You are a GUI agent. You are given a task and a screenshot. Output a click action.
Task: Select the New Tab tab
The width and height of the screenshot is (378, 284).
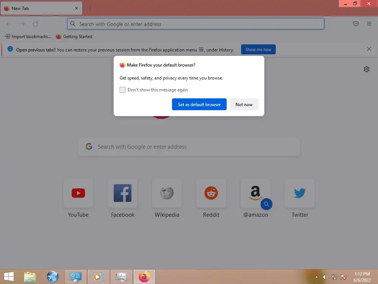click(x=41, y=8)
